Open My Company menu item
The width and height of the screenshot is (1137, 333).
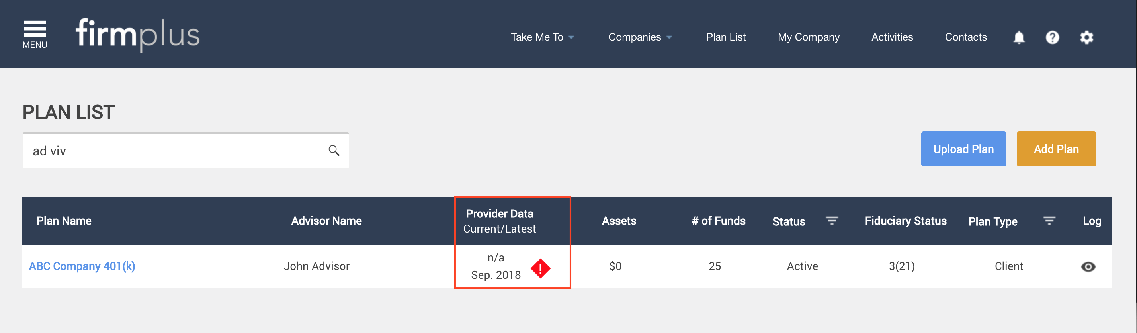809,37
